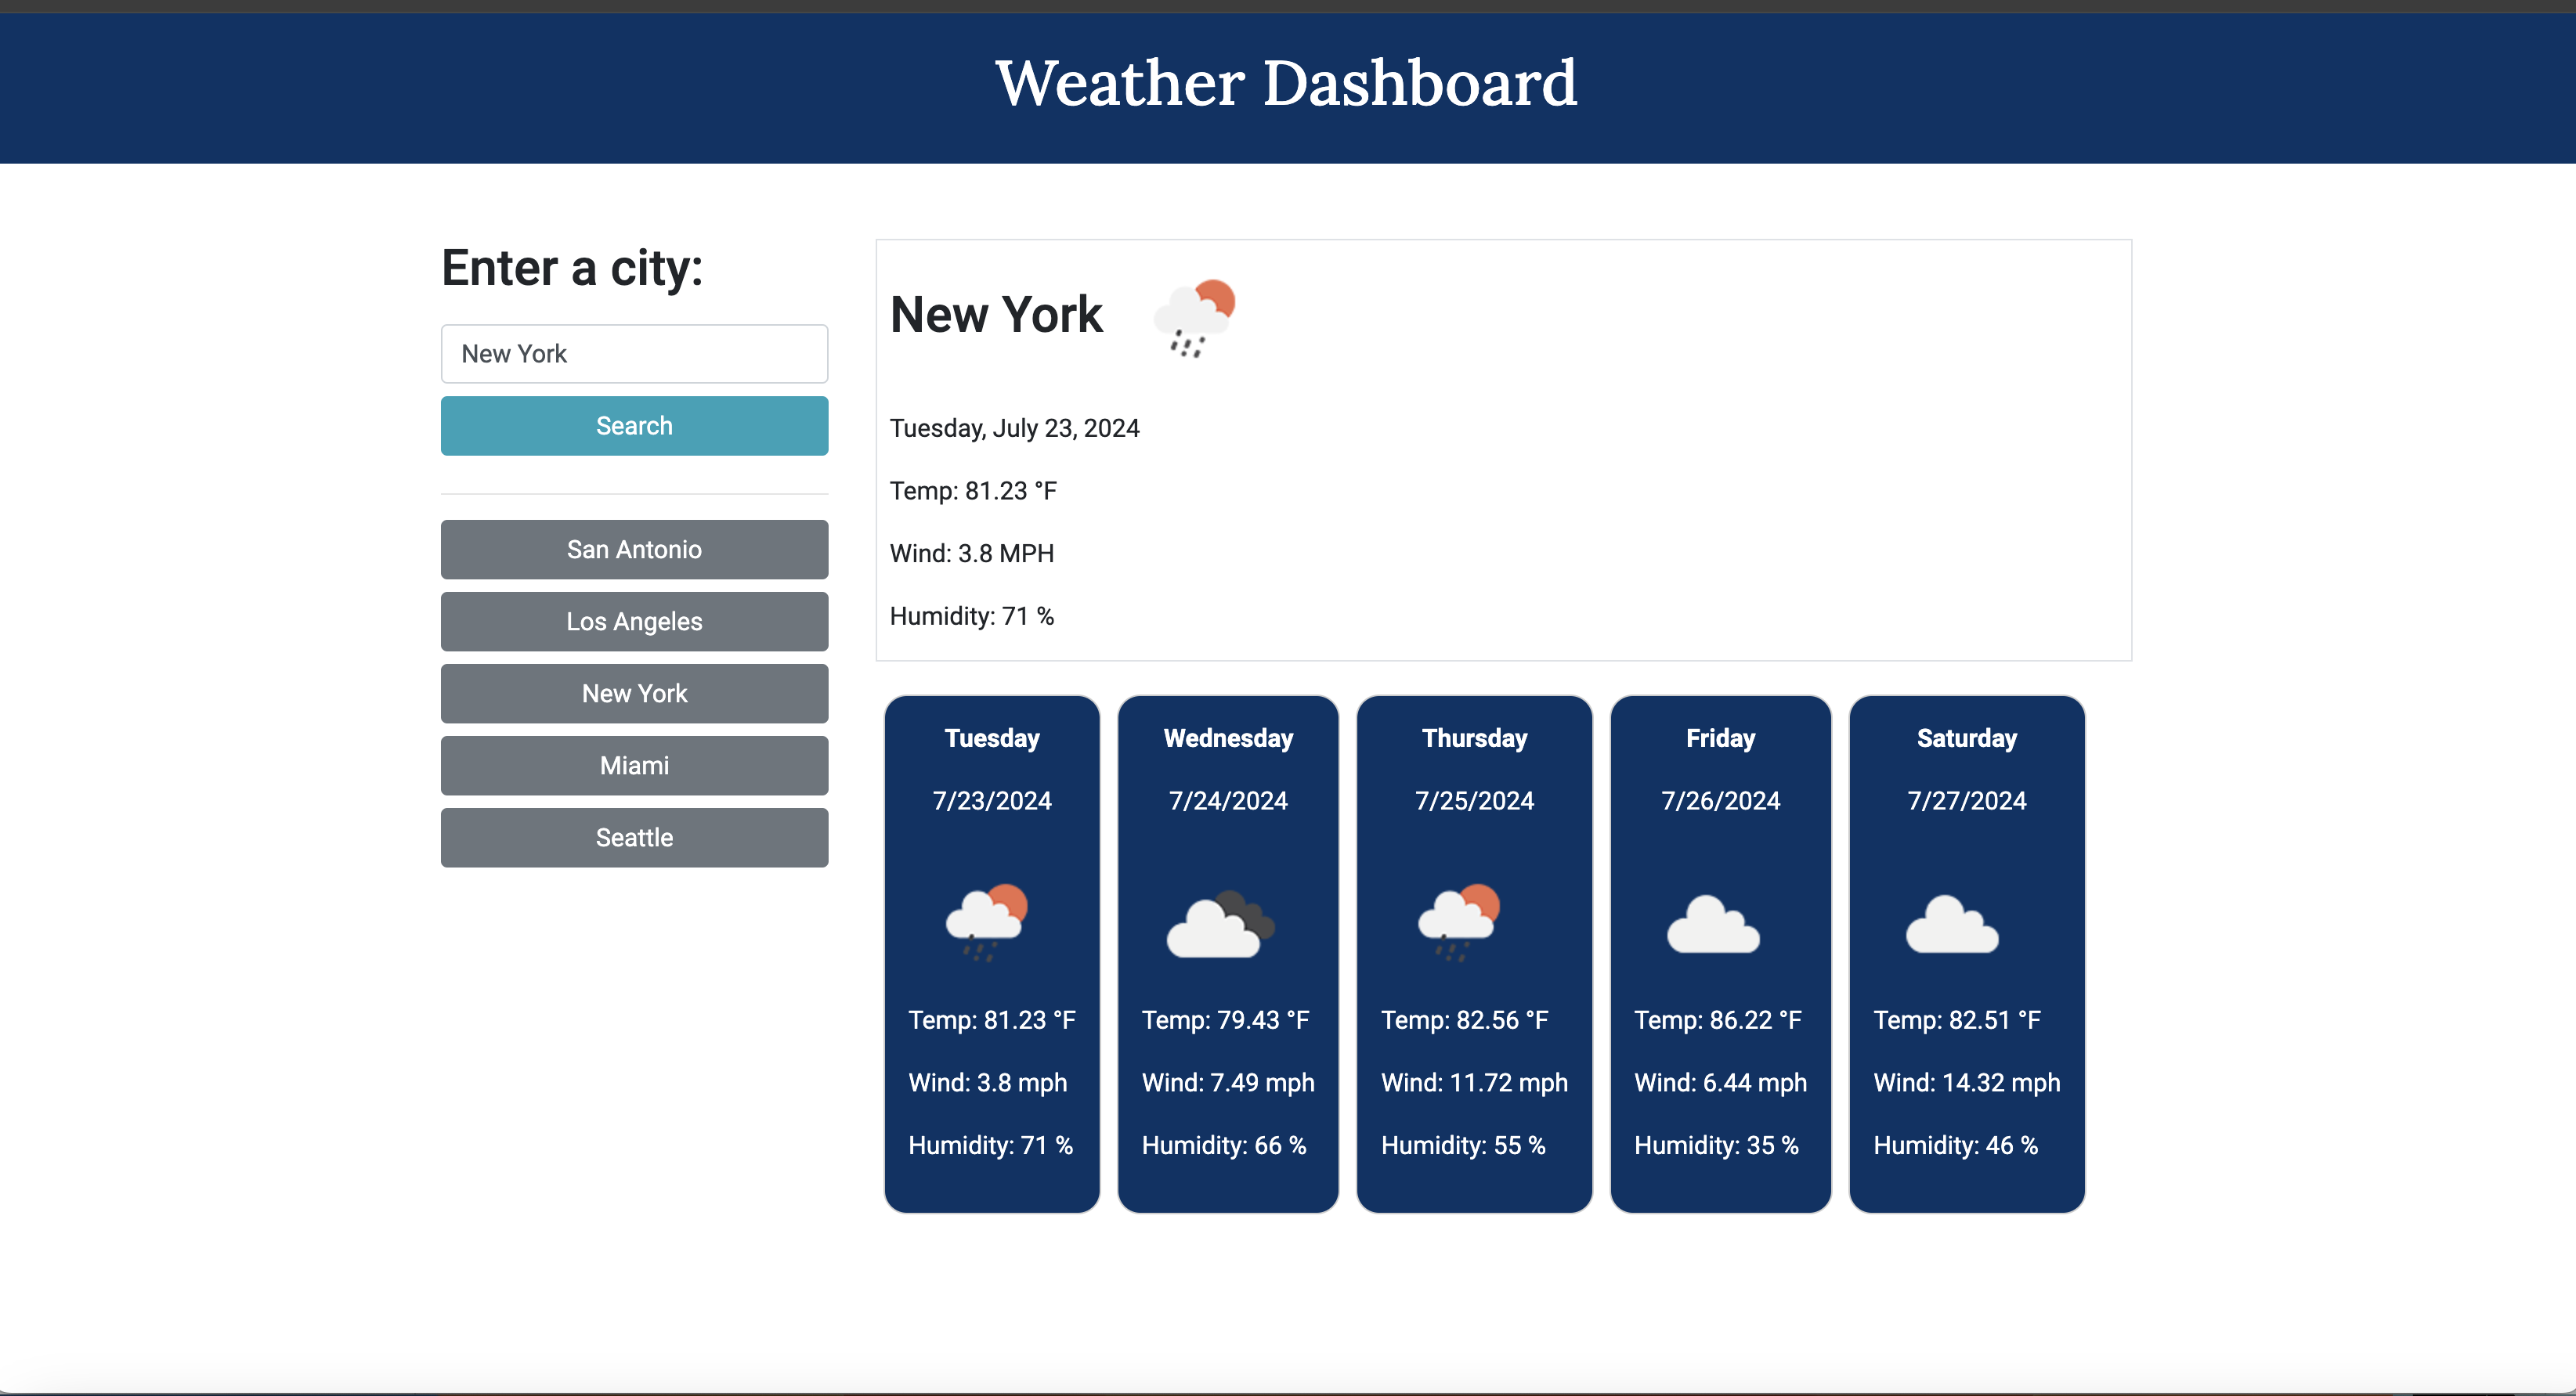This screenshot has height=1396, width=2576.
Task: Click the Wednesday 7/24/2024 forecast card heading
Action: (x=1228, y=738)
